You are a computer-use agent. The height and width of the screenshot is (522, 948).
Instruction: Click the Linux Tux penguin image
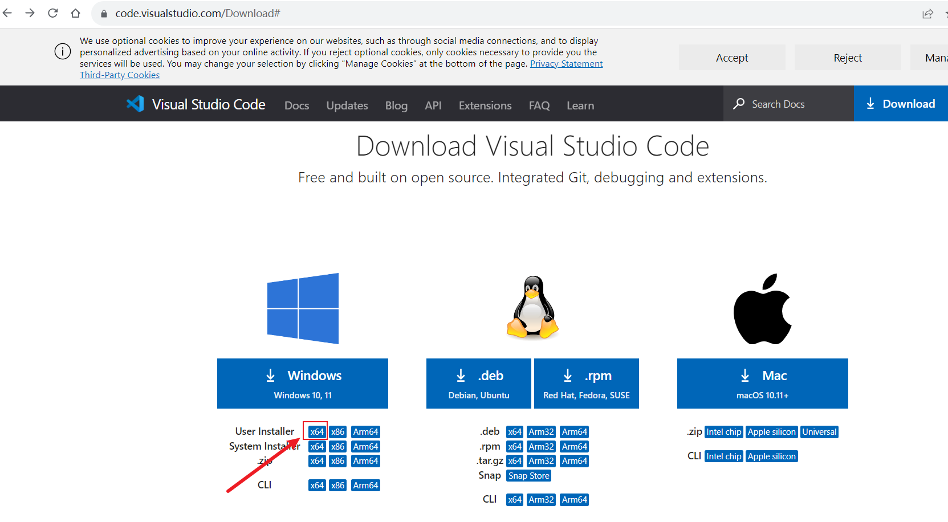coord(532,308)
